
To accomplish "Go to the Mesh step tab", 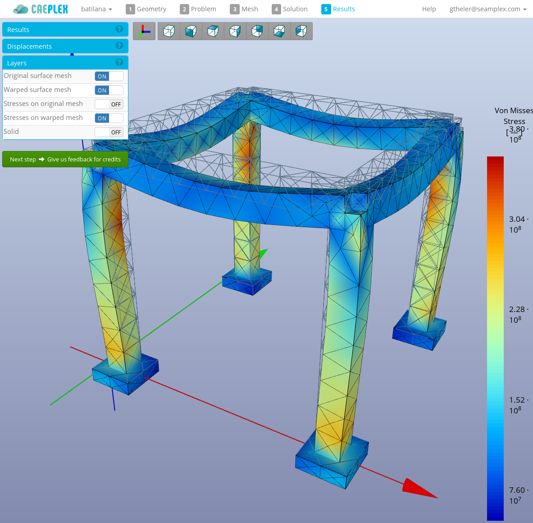I will tap(244, 9).
